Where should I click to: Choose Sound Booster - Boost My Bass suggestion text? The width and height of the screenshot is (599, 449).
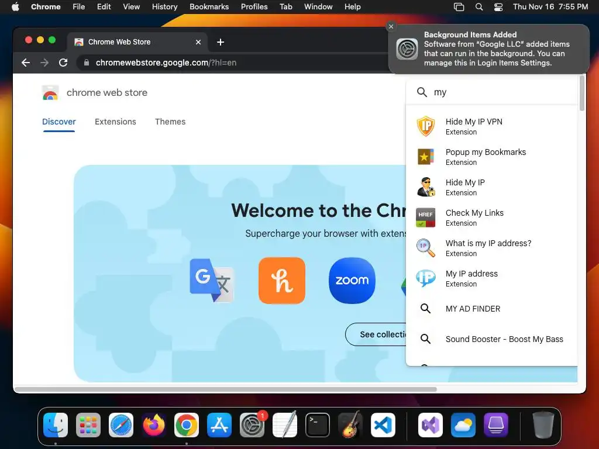point(504,339)
